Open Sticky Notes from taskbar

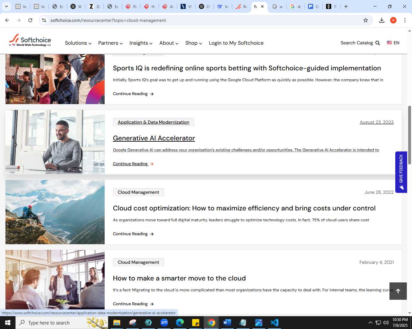196,323
